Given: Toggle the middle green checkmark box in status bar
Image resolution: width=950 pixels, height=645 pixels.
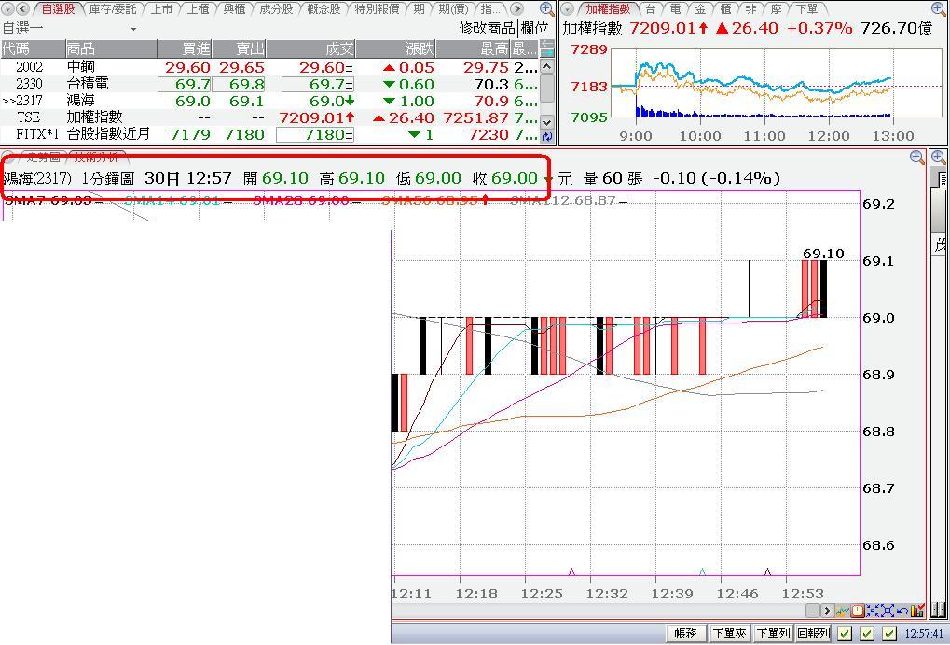Looking at the screenshot, I should pyautogui.click(x=867, y=634).
